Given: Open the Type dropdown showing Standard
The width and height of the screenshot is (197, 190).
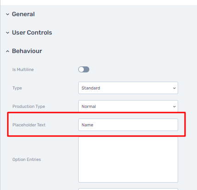Looking at the screenshot, I should (x=128, y=88).
